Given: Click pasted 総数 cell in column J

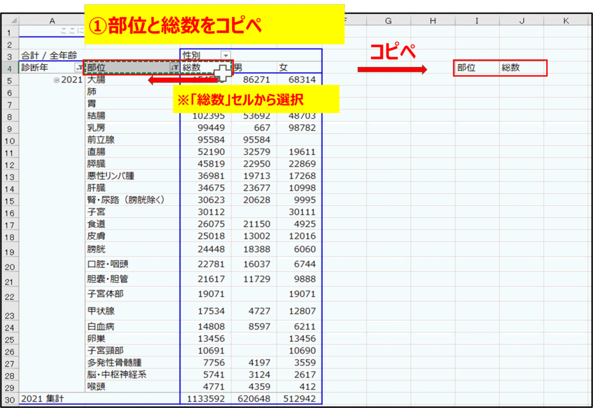Looking at the screenshot, I should 521,68.
